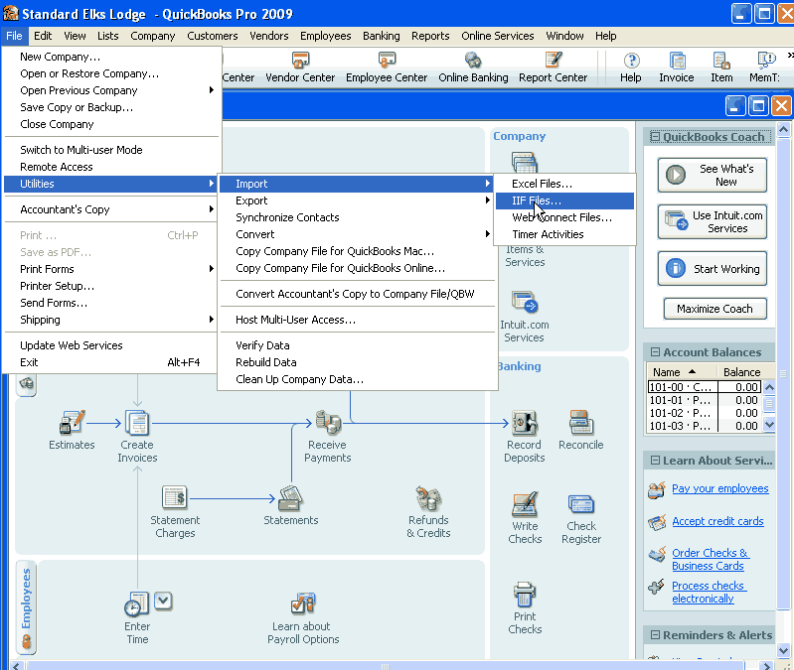Image resolution: width=794 pixels, height=670 pixels.
Task: Follow the Pay your employees link
Action: 719,488
